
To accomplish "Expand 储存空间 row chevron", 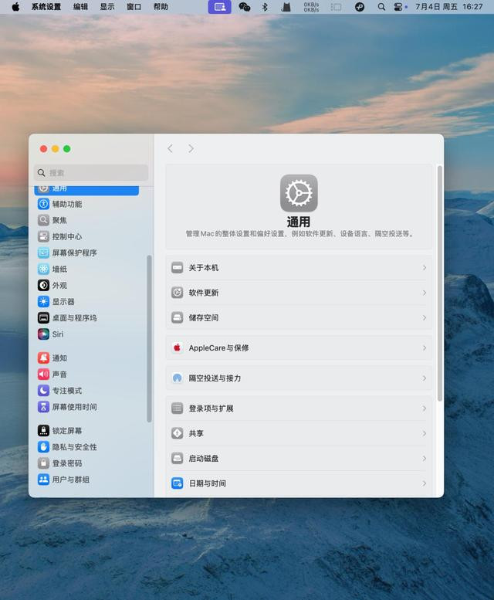I will [x=425, y=317].
